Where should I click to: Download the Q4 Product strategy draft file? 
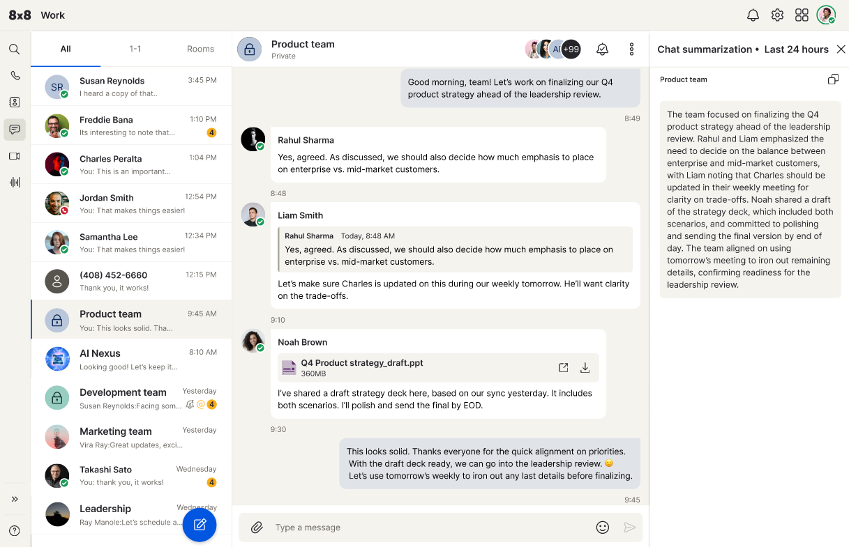click(x=585, y=368)
